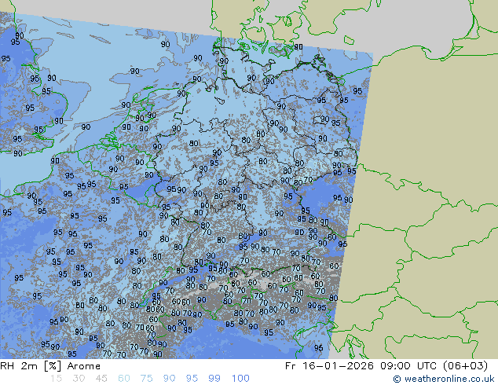Click the '(06+03)' model run offset text

click(x=466, y=366)
